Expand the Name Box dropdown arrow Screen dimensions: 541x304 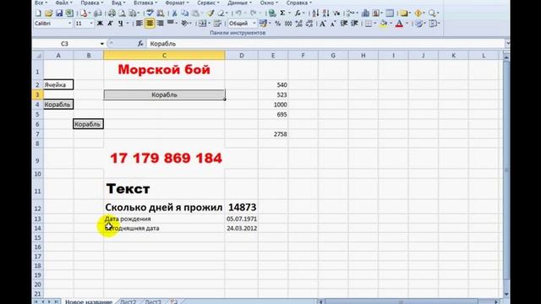pos(101,44)
